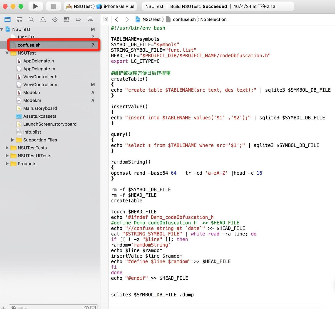Select the NSUTestTests folder row
The image size is (335, 309).
pos(50,148)
